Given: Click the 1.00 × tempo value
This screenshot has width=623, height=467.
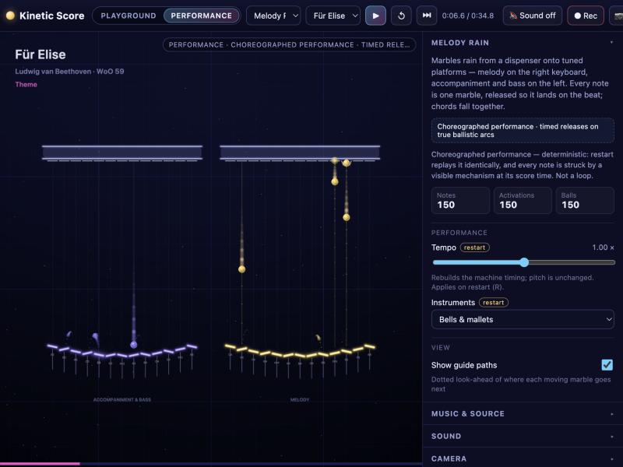Looking at the screenshot, I should click(603, 248).
